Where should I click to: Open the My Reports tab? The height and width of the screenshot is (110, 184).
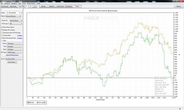pyautogui.click(x=69, y=6)
